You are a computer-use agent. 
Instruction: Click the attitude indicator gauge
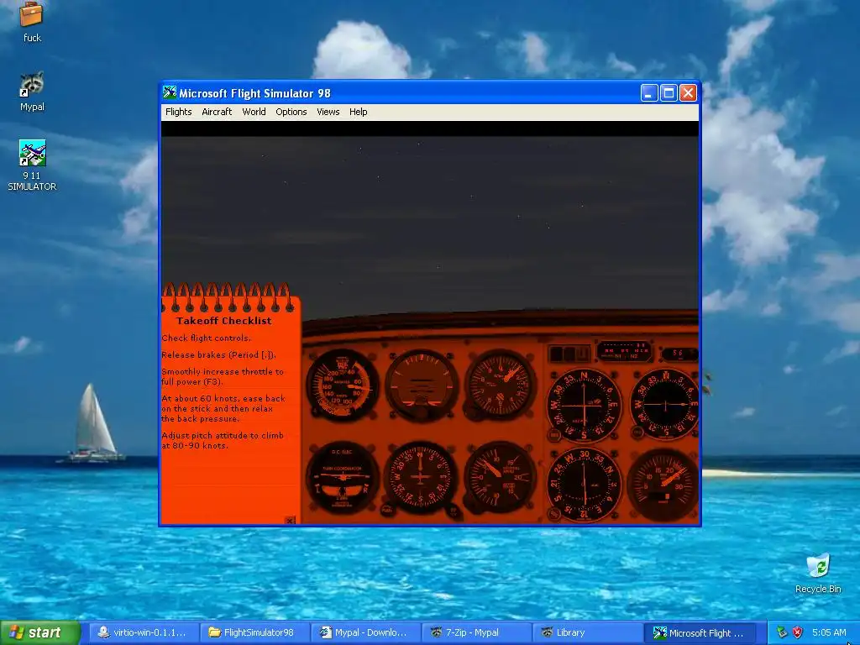(x=422, y=385)
